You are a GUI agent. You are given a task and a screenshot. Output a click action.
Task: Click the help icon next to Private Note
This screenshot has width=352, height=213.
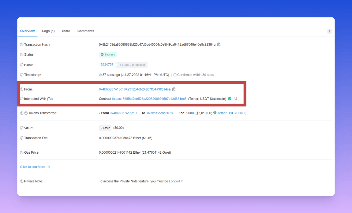click(x=22, y=181)
